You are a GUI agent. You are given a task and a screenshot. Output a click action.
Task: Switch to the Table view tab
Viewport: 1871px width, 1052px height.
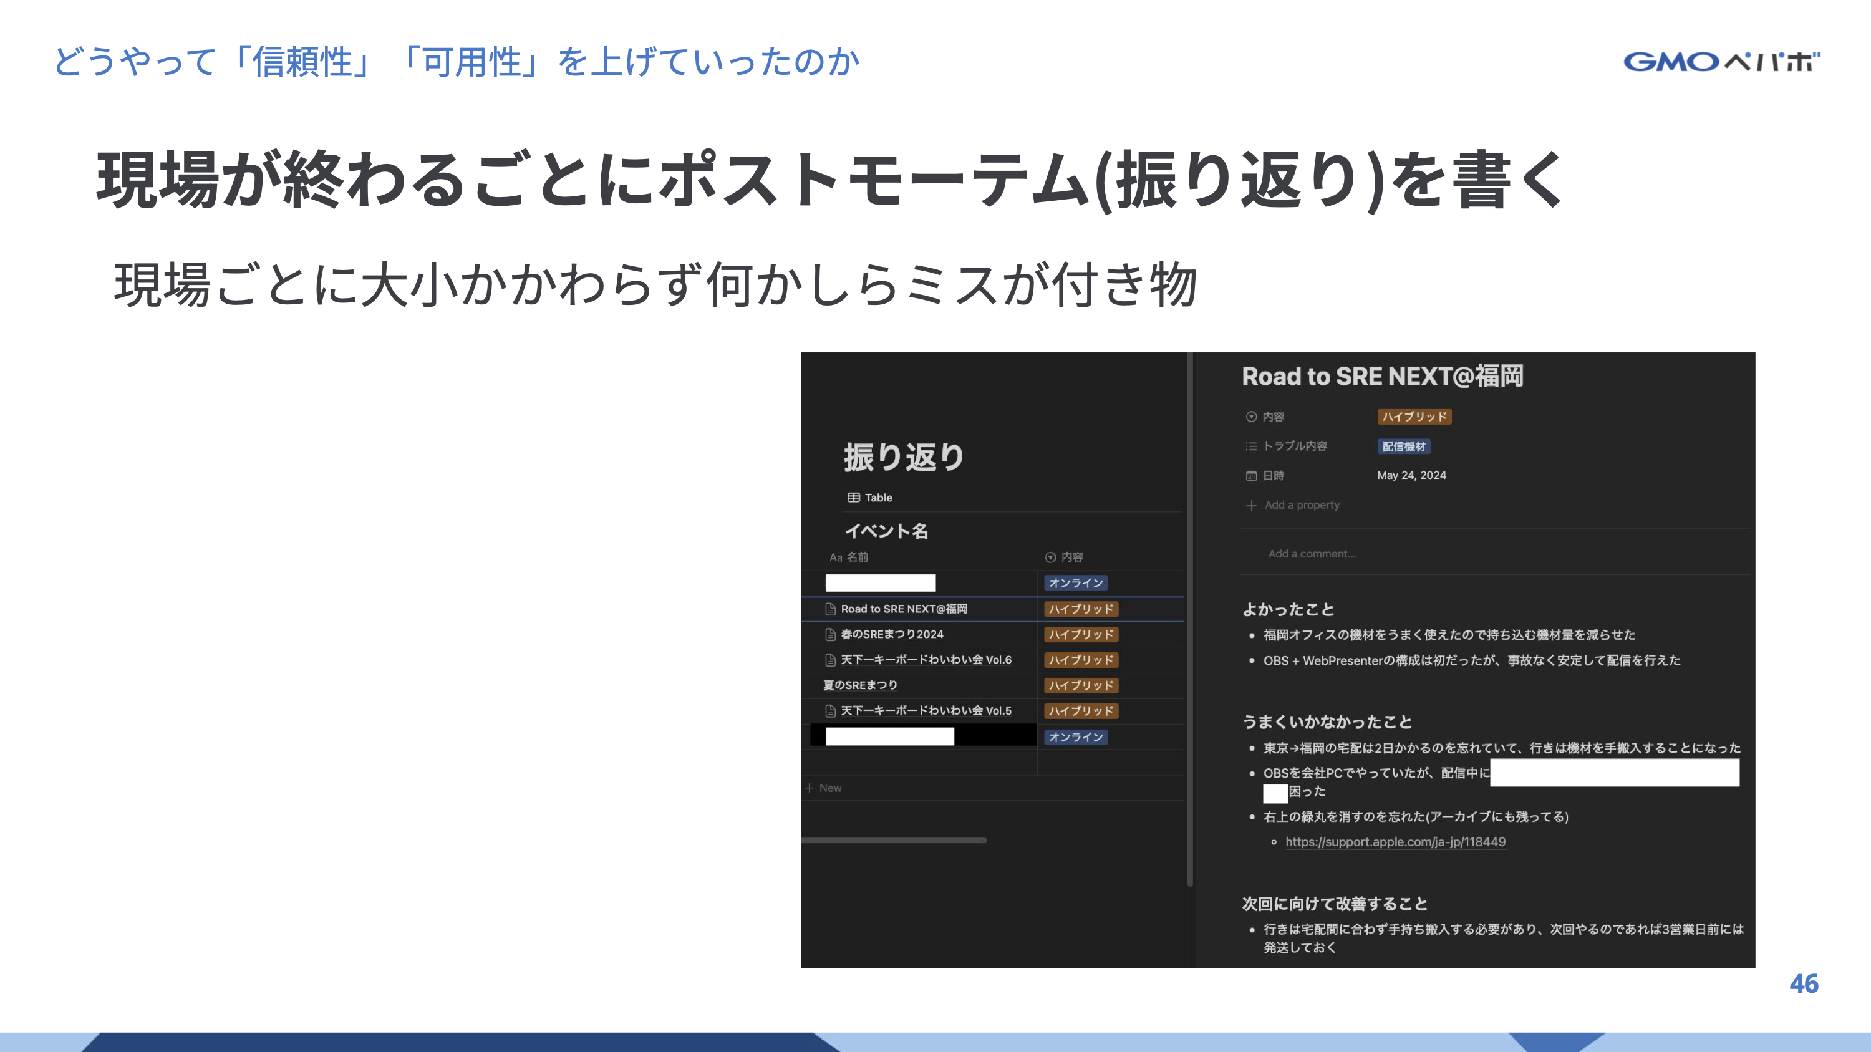(x=877, y=498)
